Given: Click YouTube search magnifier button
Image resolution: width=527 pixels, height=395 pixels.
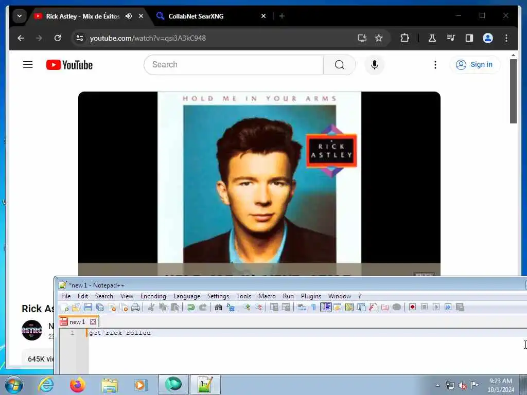Looking at the screenshot, I should coord(340,64).
